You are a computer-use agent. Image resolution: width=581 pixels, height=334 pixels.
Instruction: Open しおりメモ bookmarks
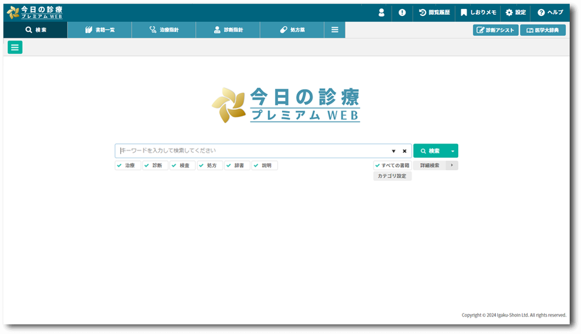click(478, 12)
